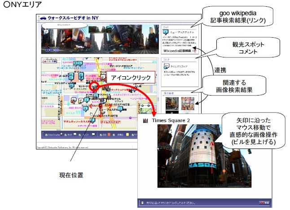Click the orange dot on the panorama
Screen dimensions: 290x210
[224, 171]
